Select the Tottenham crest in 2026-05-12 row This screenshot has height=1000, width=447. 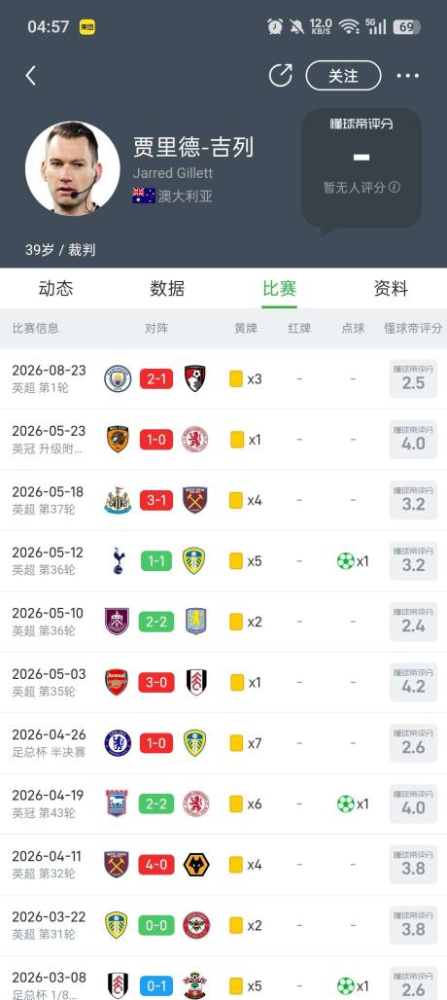click(x=118, y=561)
